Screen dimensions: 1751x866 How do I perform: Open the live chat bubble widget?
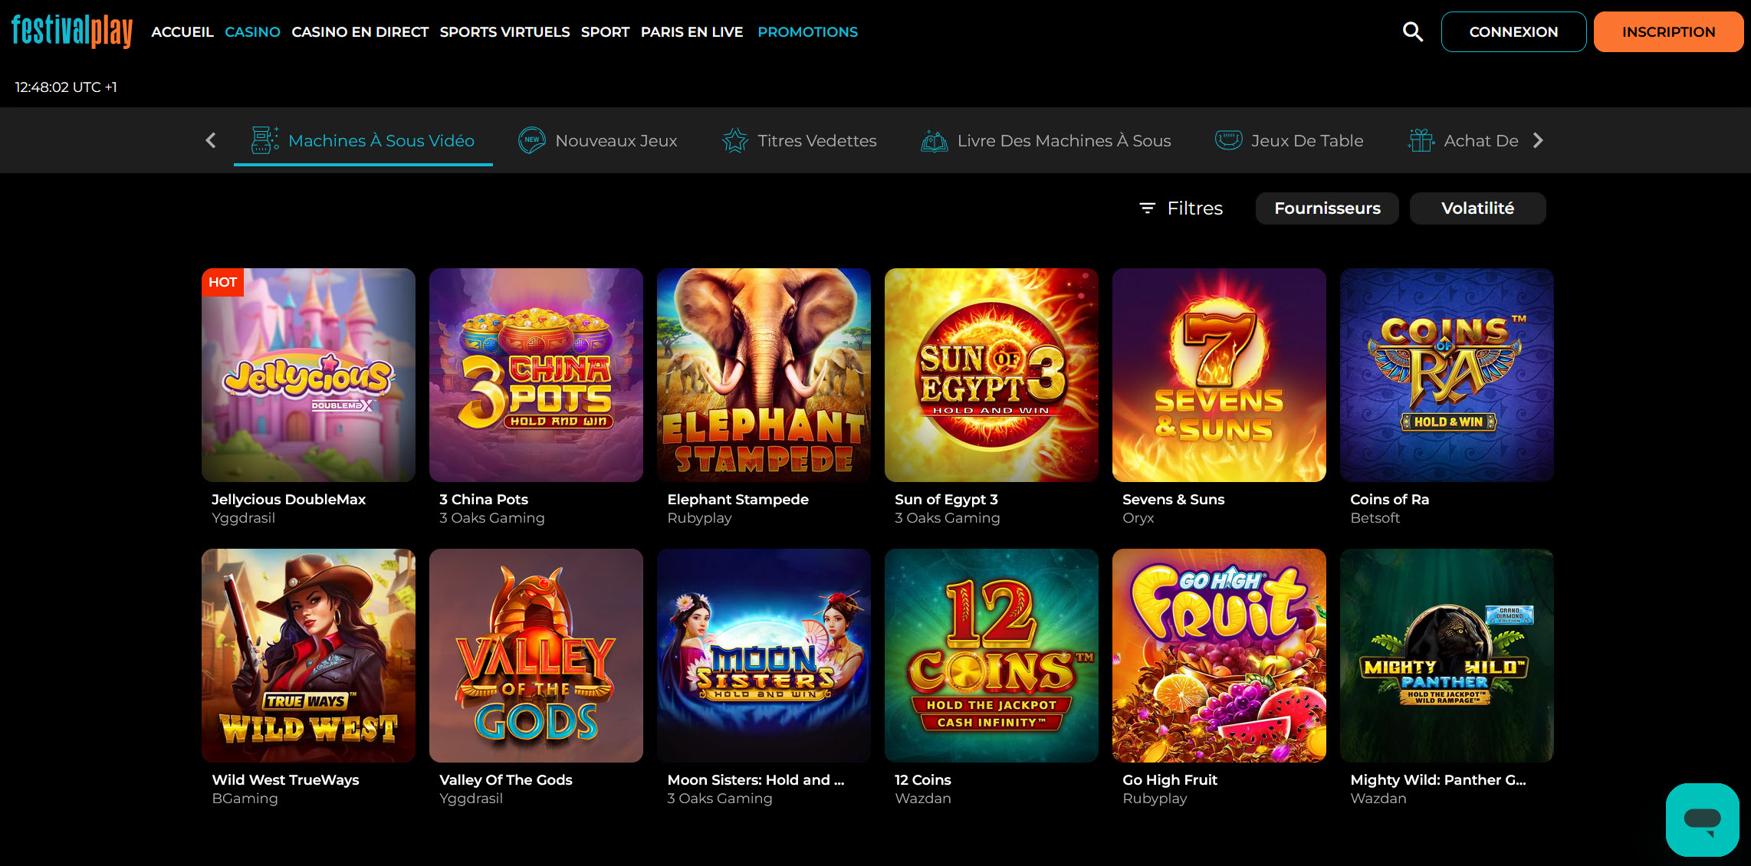pos(1702,819)
